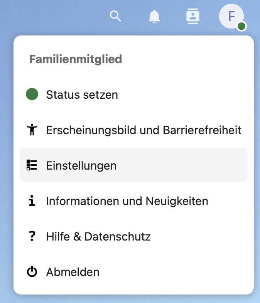Image resolution: width=260 pixels, height=303 pixels.
Task: Click the question mark help icon
Action: click(32, 236)
